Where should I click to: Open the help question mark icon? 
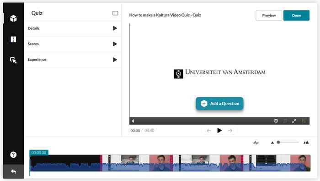pos(13,154)
